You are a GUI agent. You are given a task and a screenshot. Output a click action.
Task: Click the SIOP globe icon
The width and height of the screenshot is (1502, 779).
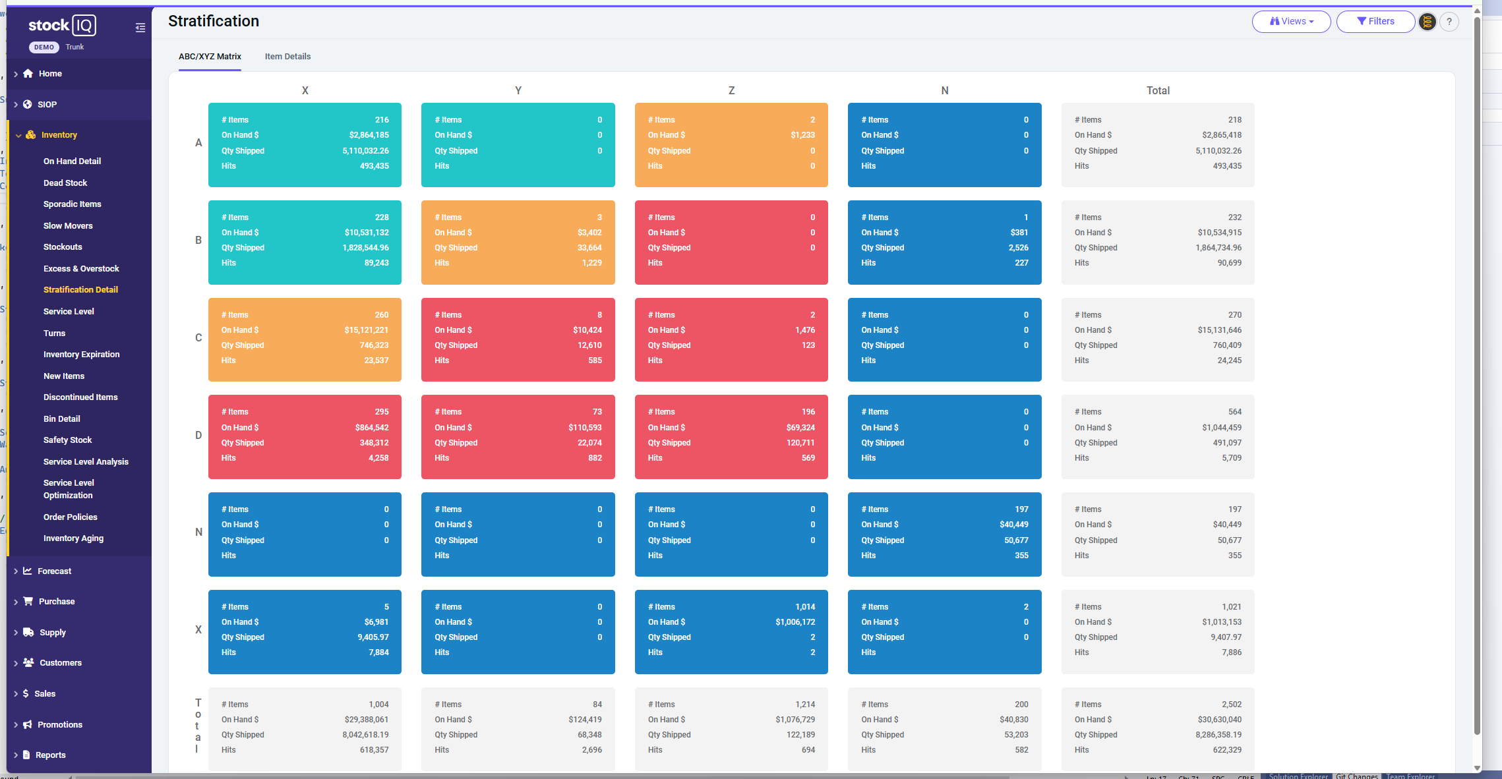click(28, 104)
